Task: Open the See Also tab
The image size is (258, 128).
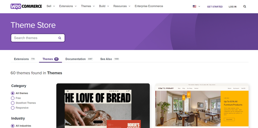Action: pos(110,59)
